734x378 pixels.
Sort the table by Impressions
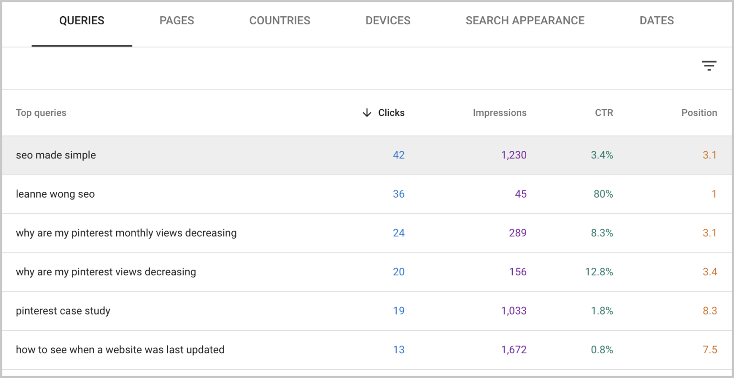(x=499, y=113)
